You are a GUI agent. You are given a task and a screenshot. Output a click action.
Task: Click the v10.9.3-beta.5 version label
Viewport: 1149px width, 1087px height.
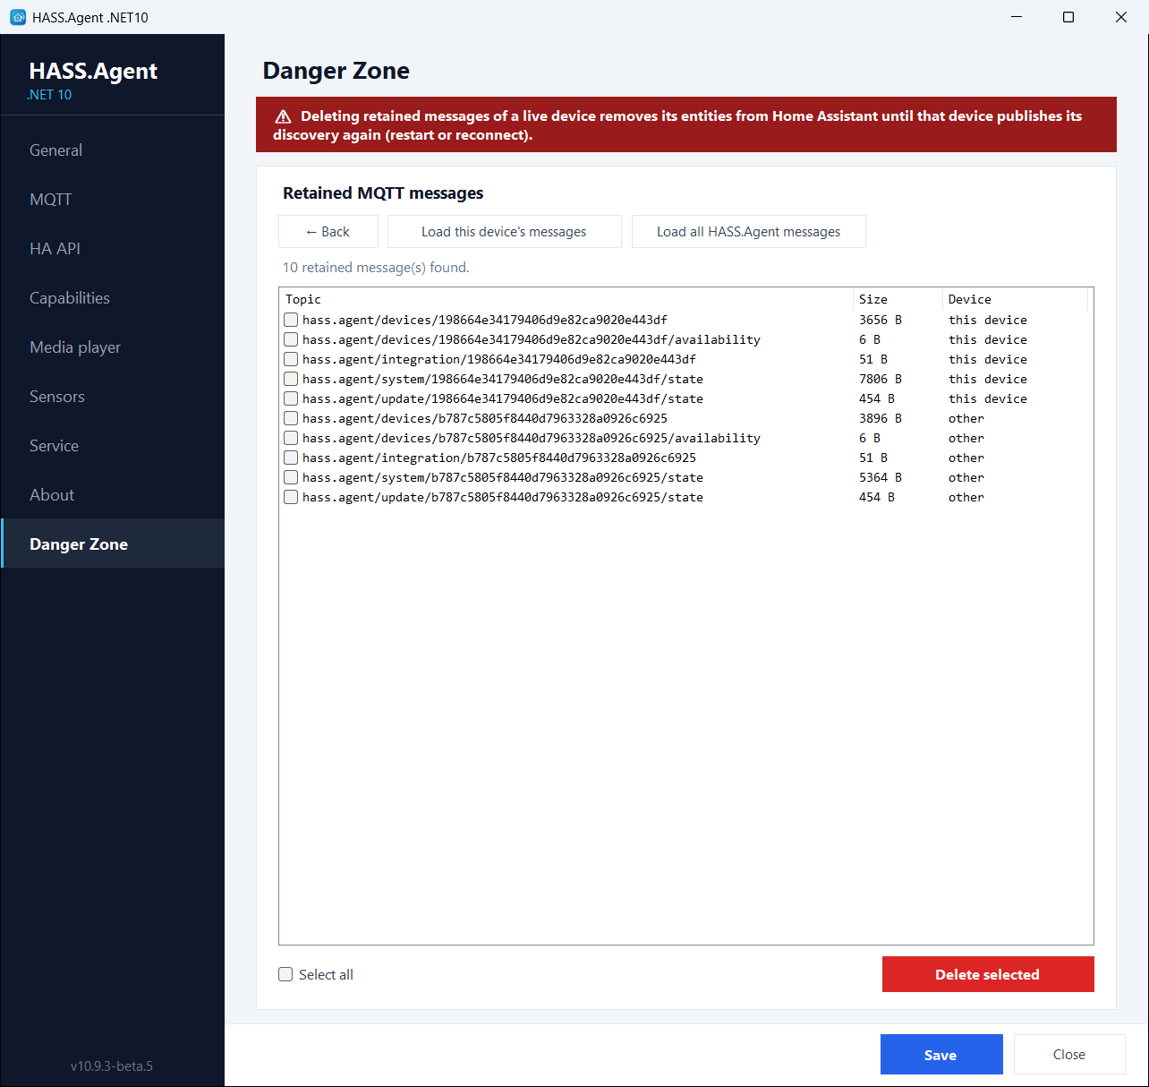coord(112,1066)
